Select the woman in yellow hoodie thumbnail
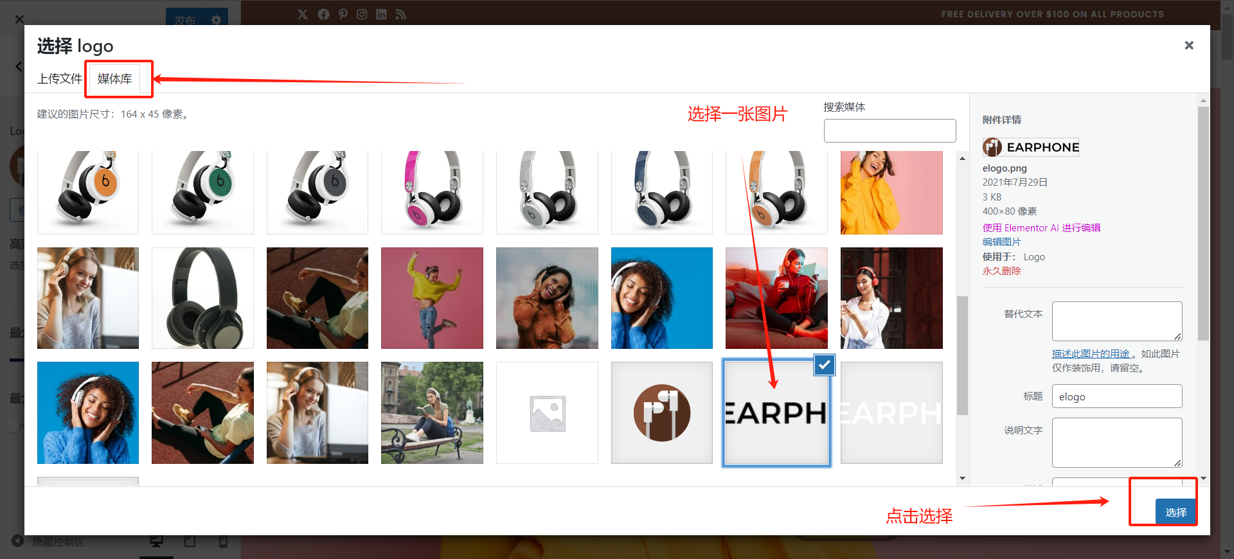 [891, 192]
